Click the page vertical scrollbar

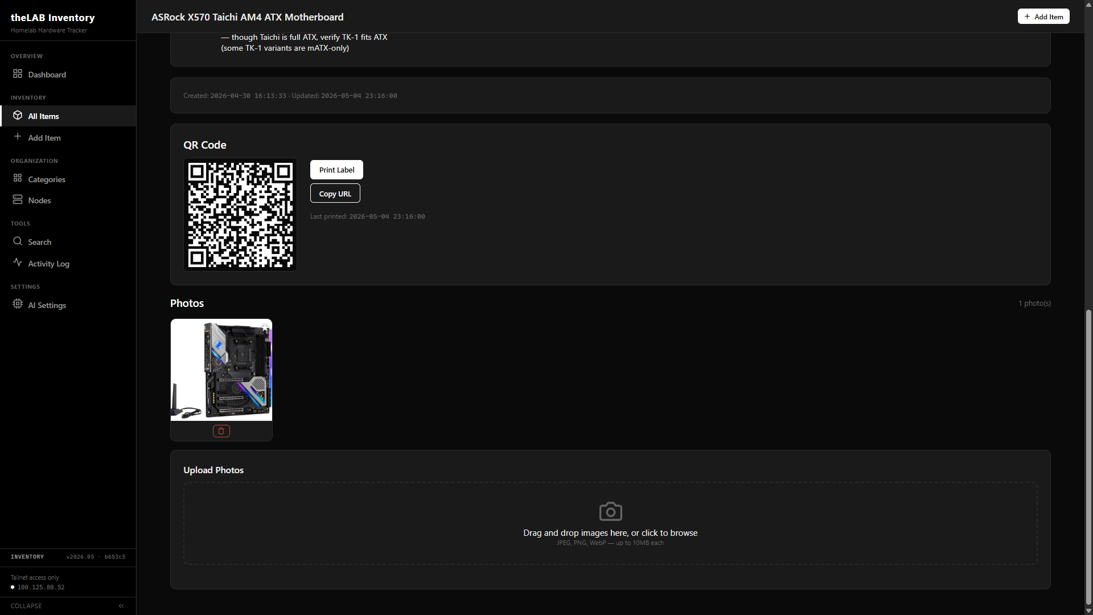click(1088, 457)
